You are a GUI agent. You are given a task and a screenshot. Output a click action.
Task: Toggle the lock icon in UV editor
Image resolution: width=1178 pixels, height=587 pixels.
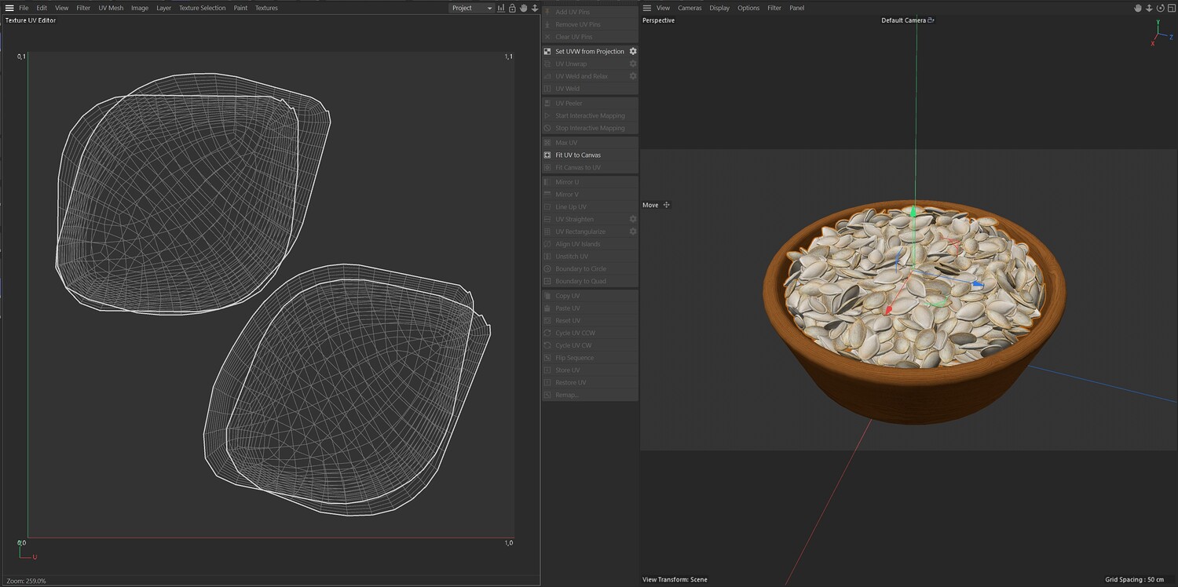pos(512,8)
